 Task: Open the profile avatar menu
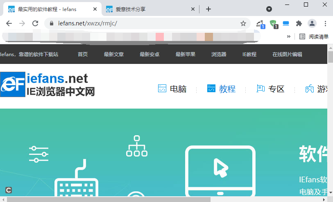tap(312, 23)
